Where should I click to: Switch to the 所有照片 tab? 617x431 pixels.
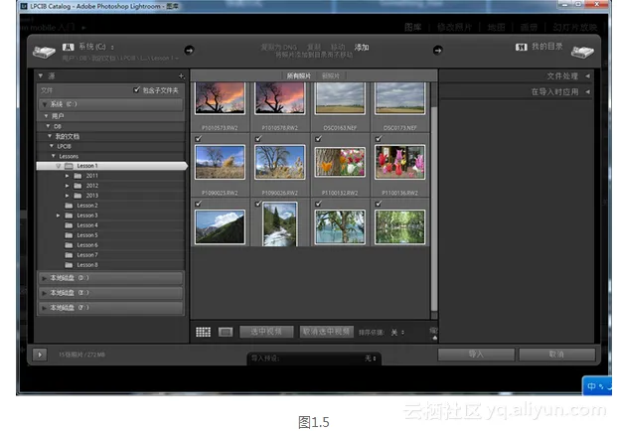[x=299, y=75]
